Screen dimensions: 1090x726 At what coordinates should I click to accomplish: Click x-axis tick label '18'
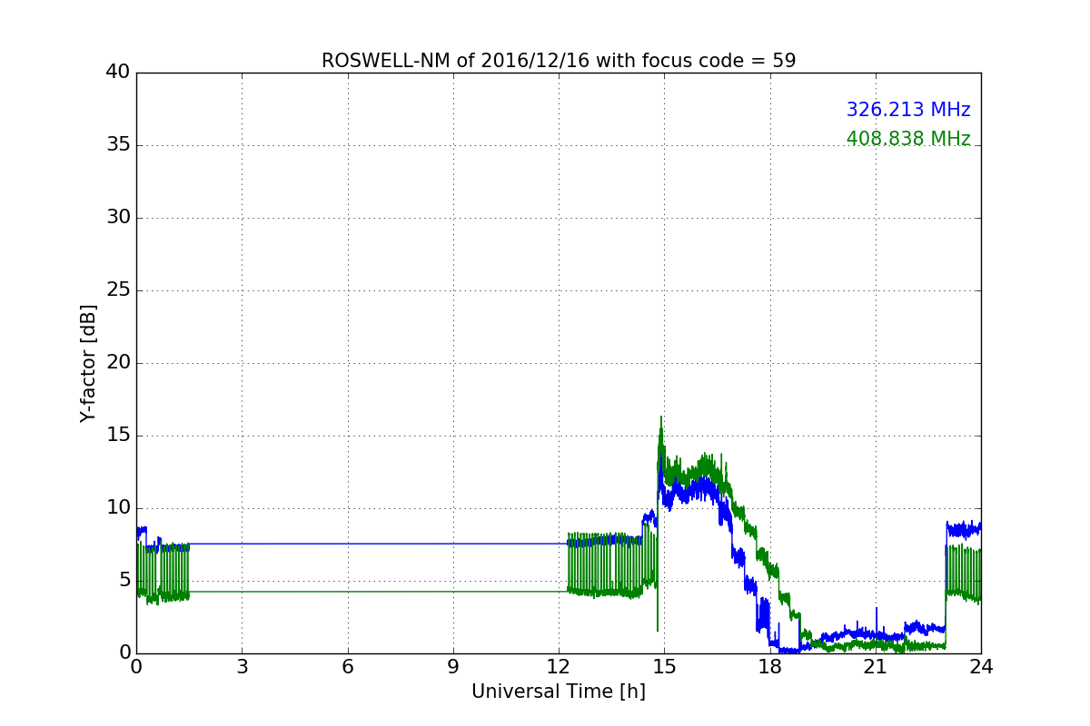[x=769, y=667]
